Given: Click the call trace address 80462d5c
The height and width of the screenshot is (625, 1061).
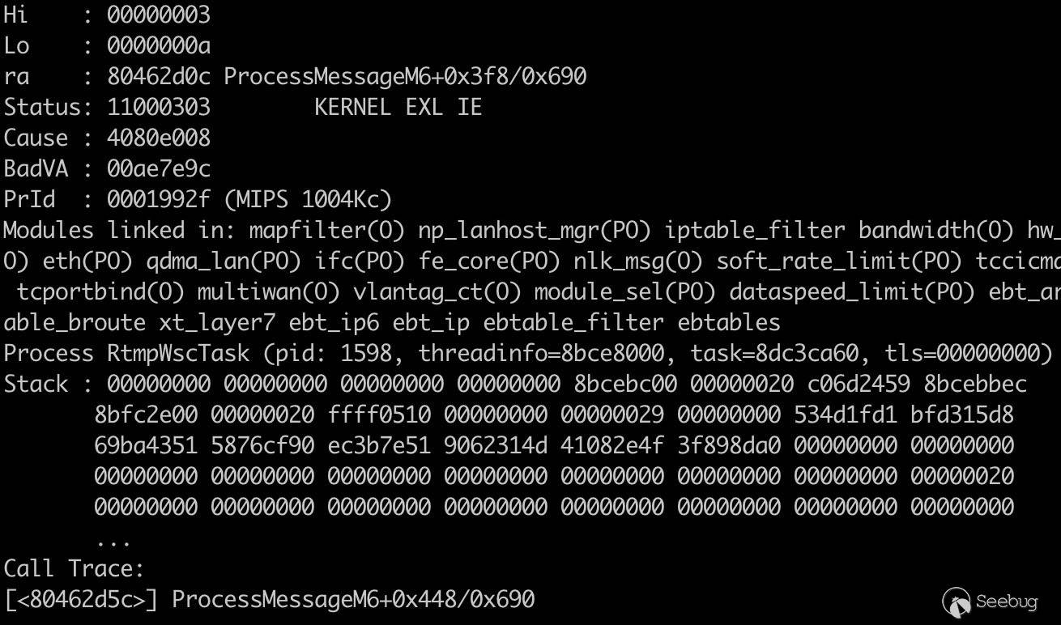Looking at the screenshot, I should (81, 600).
